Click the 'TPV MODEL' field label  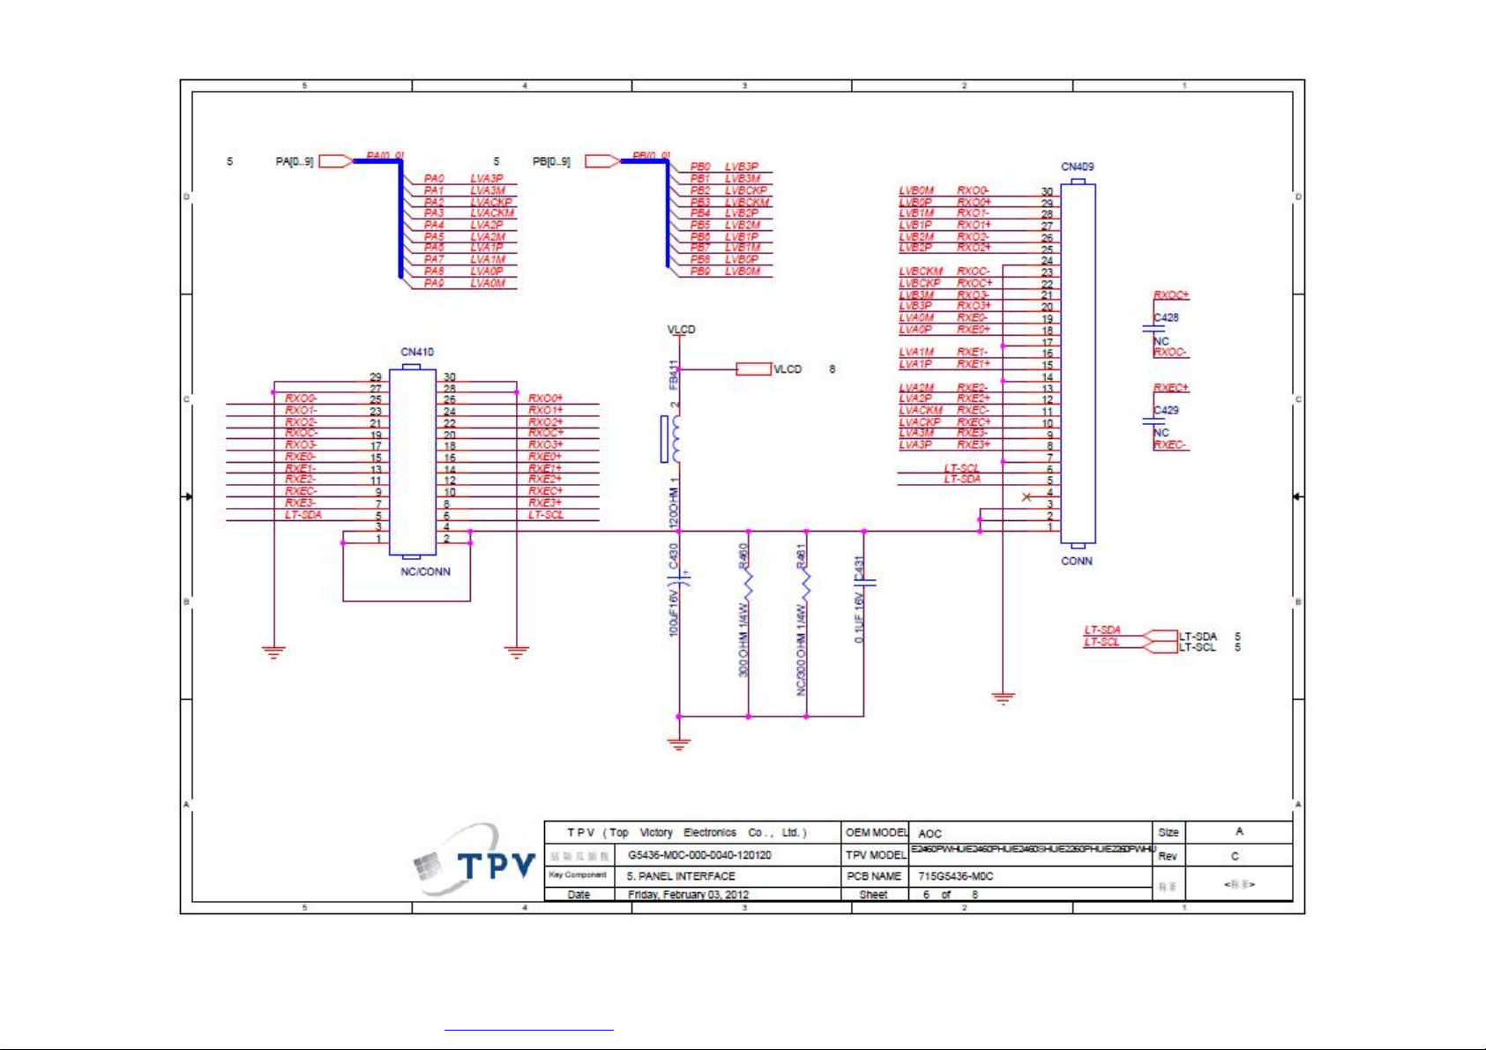(876, 855)
